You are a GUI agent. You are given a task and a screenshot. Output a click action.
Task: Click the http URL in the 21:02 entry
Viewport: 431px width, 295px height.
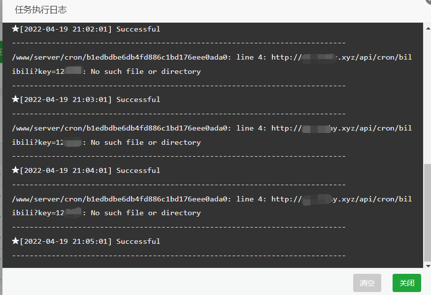pyautogui.click(x=342, y=57)
